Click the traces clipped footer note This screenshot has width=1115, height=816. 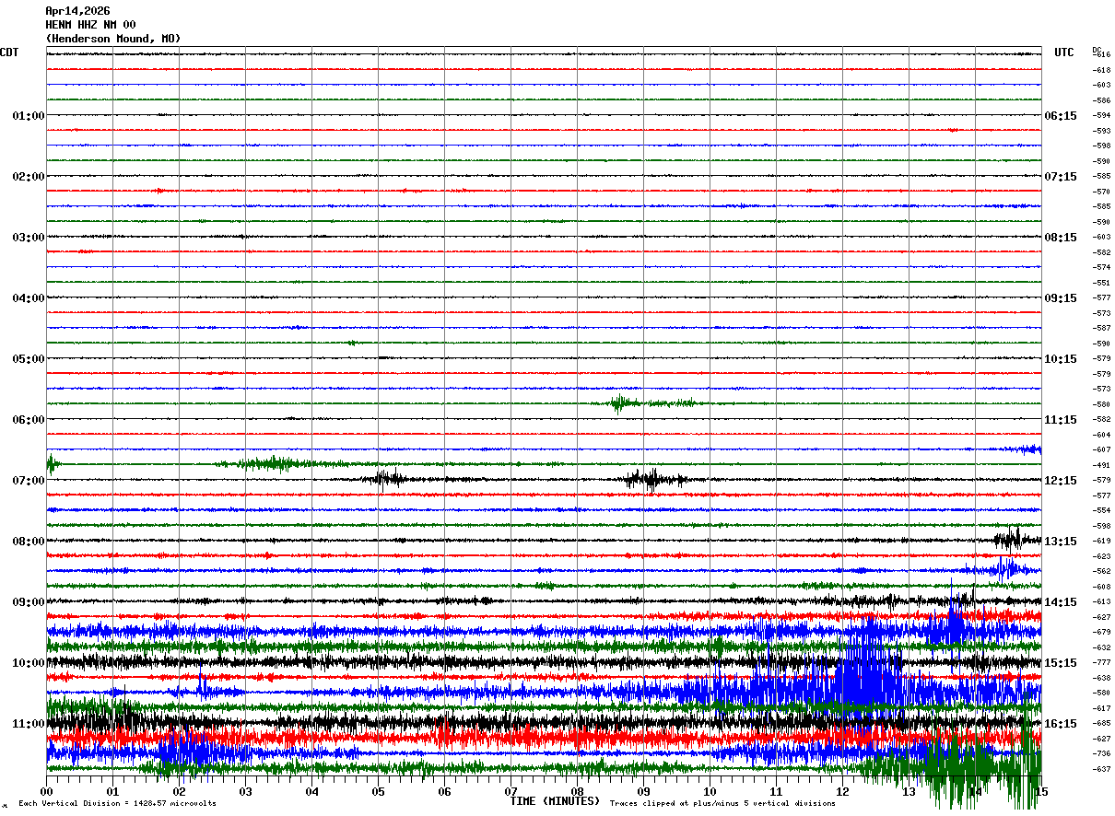(722, 804)
